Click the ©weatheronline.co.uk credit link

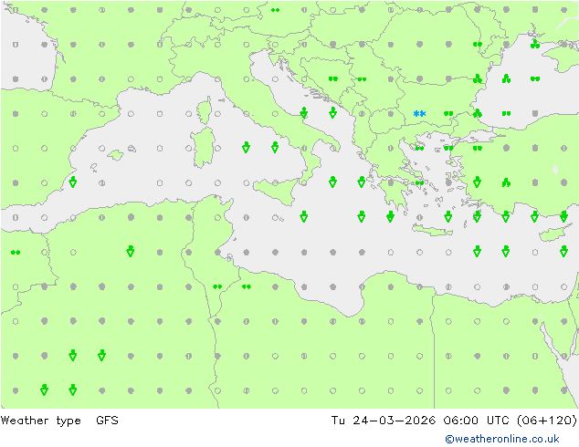(502, 439)
